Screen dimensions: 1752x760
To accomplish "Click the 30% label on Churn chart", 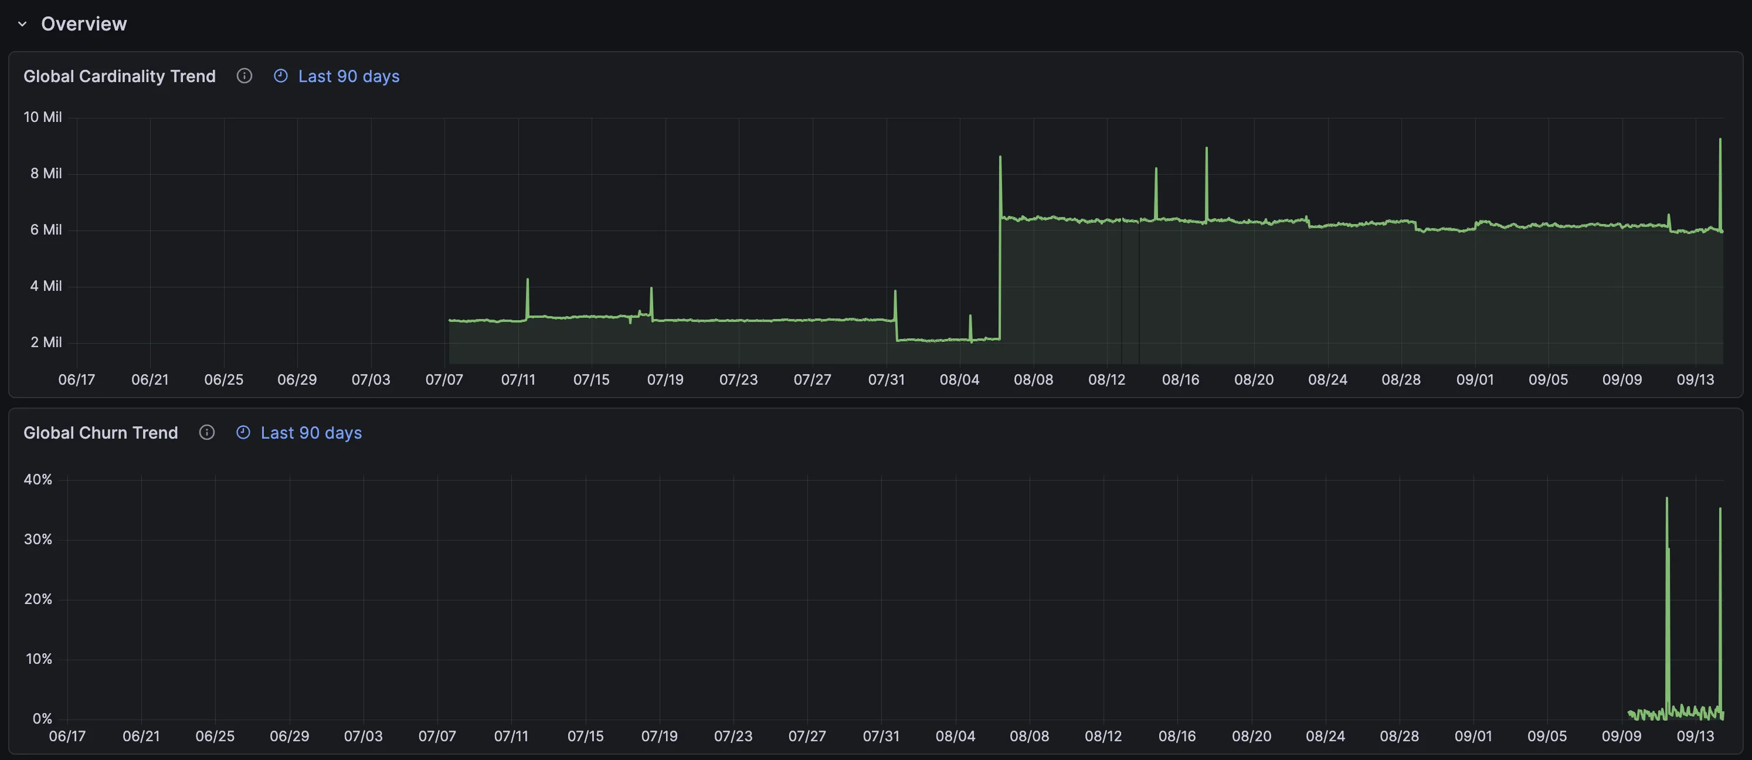I will point(38,540).
